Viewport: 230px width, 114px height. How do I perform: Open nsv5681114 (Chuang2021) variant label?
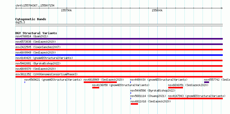[x=148, y=96]
